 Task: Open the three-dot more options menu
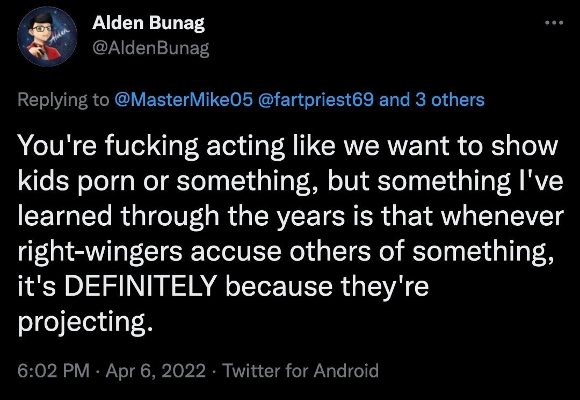point(554,24)
